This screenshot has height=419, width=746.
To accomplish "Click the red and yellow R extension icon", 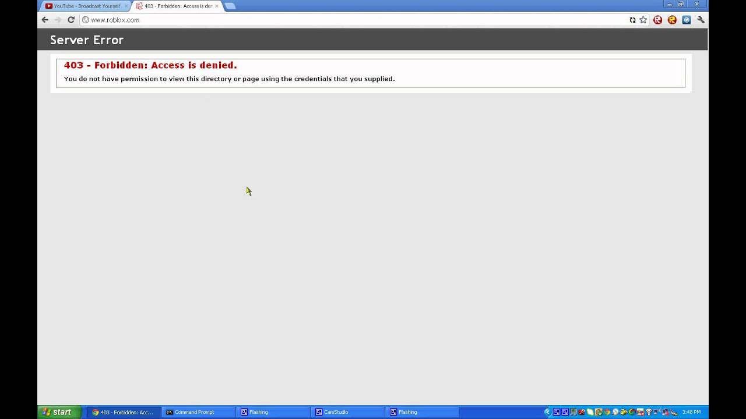I will [672, 20].
